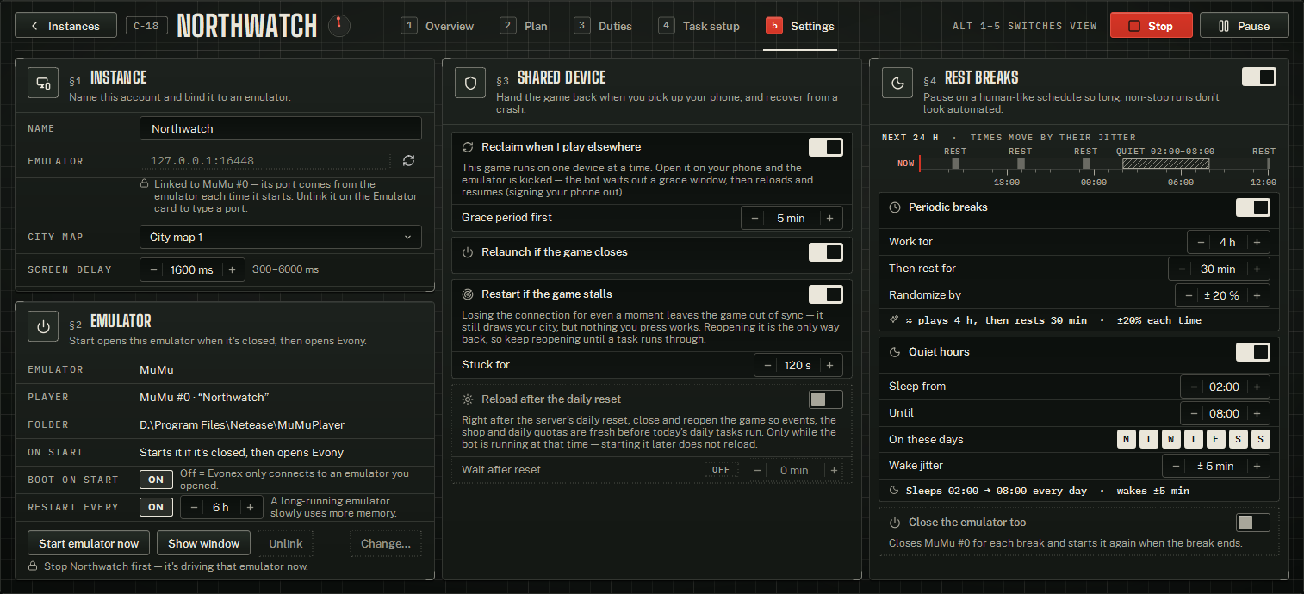Go to the Duties tab

pyautogui.click(x=604, y=26)
